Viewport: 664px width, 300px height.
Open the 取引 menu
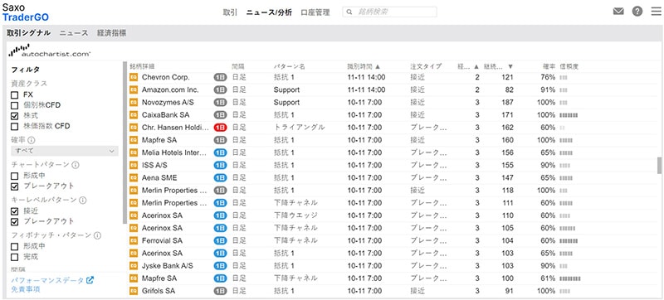point(230,12)
